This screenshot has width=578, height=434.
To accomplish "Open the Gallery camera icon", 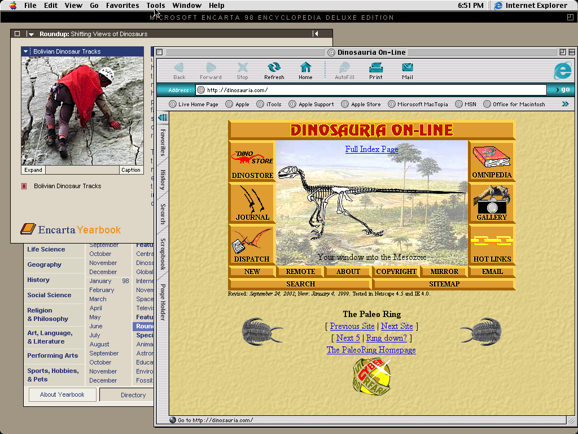I will click(x=491, y=199).
